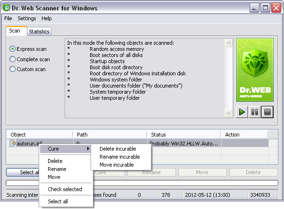The height and width of the screenshot is (209, 284).
Task: Sort by the Object column header
Action: (39, 135)
